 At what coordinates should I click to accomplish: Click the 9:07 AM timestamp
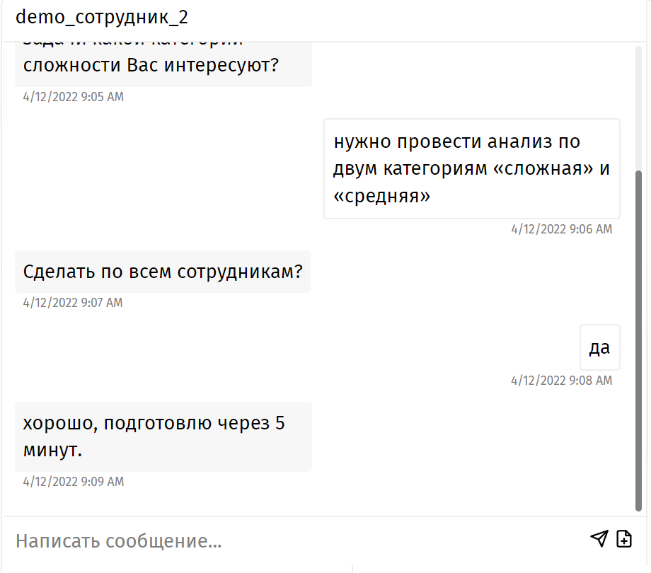pos(73,303)
